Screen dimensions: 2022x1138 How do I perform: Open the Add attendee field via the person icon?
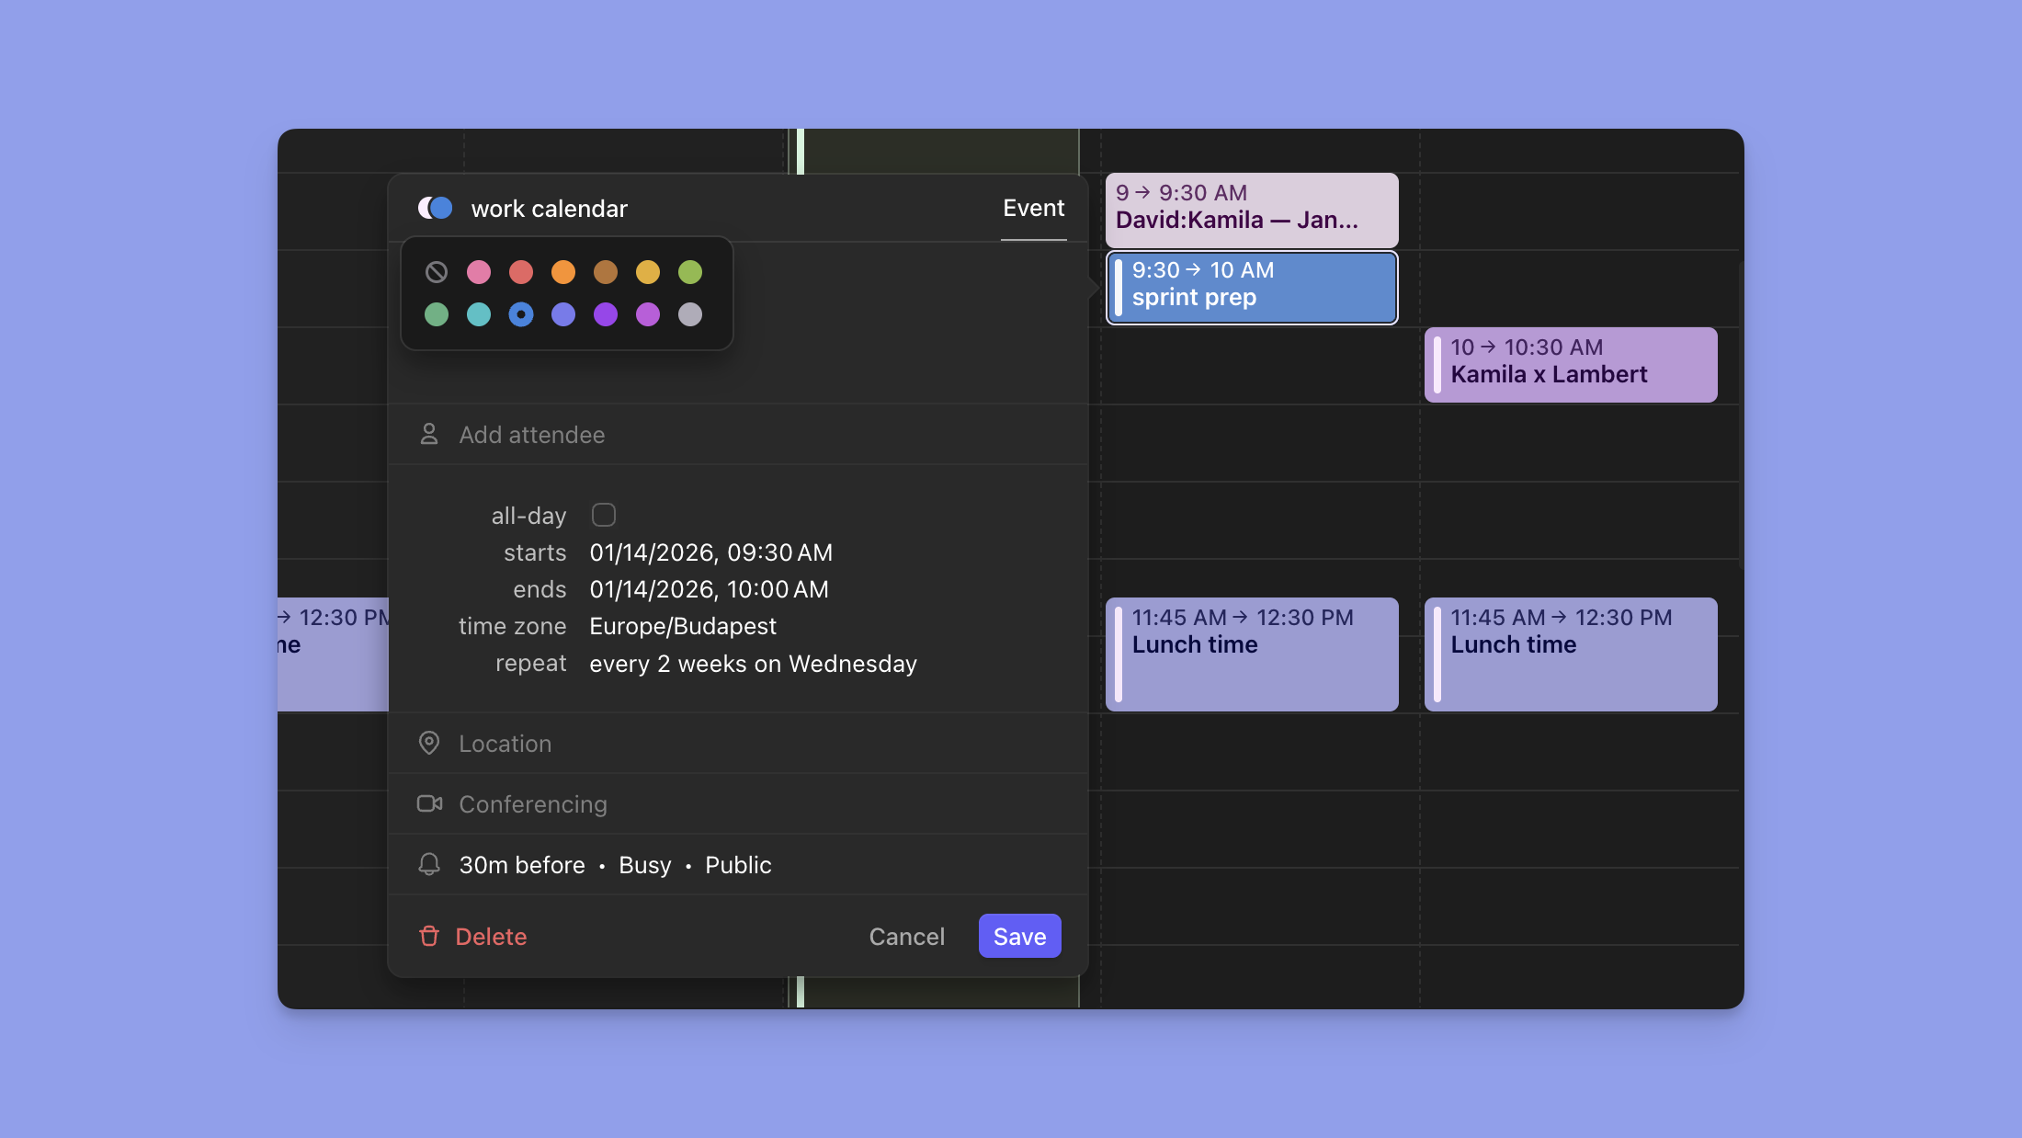(x=430, y=434)
